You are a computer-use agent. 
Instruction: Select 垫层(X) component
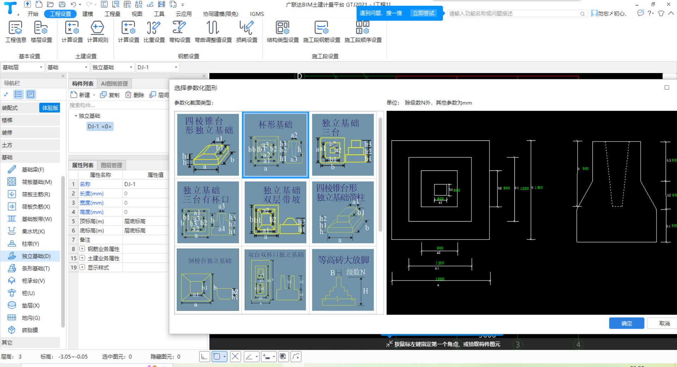(30, 306)
